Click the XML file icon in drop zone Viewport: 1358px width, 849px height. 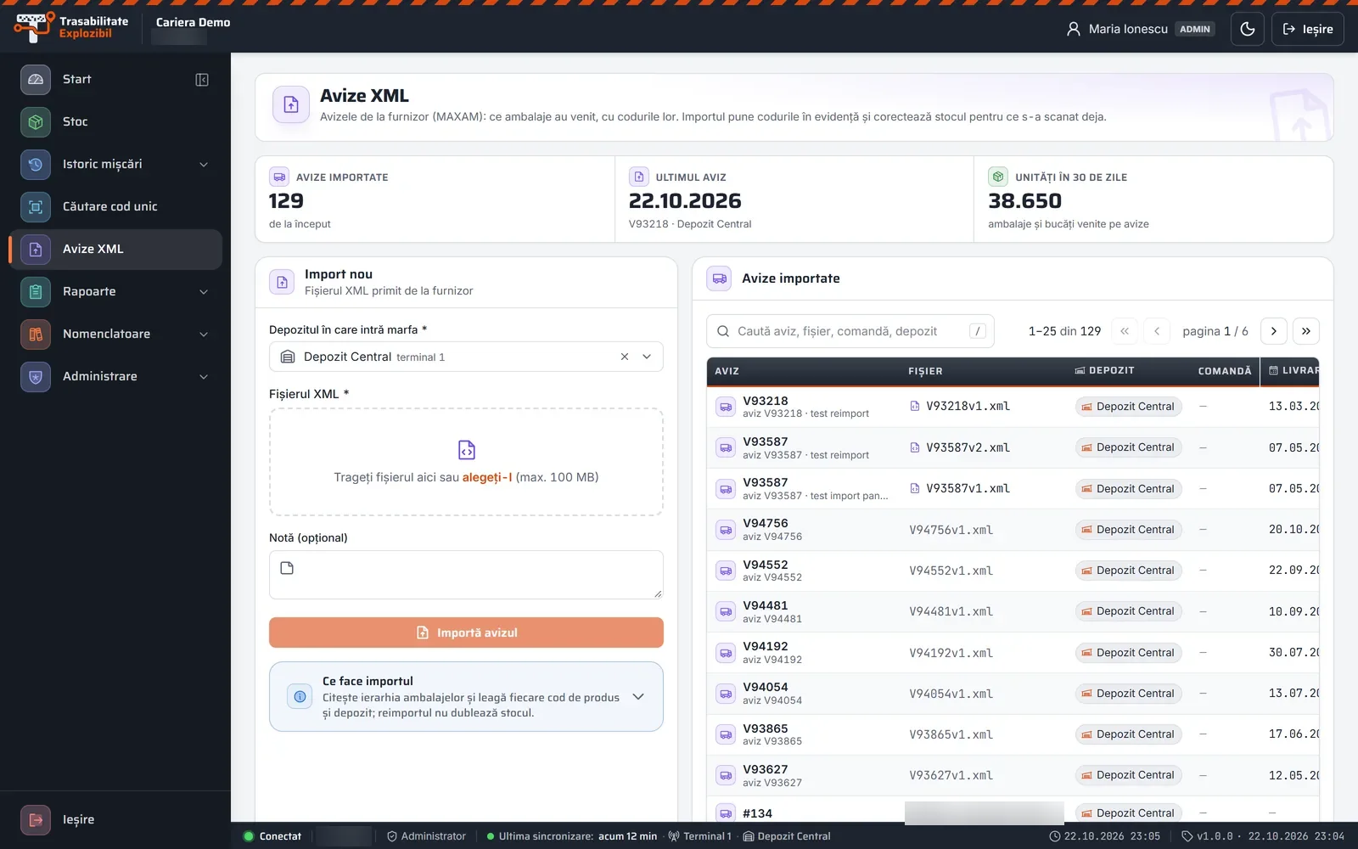tap(466, 449)
